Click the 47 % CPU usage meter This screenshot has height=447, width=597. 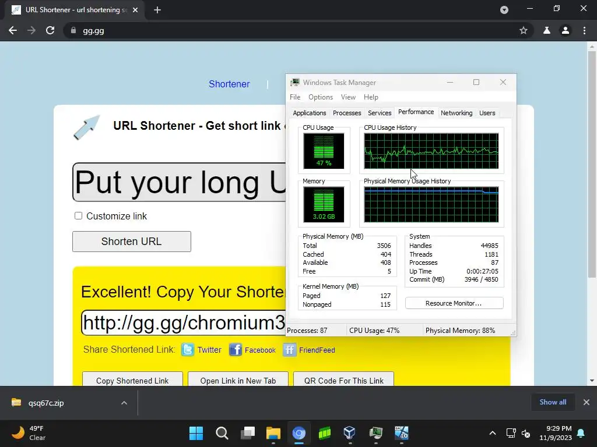coord(324,151)
